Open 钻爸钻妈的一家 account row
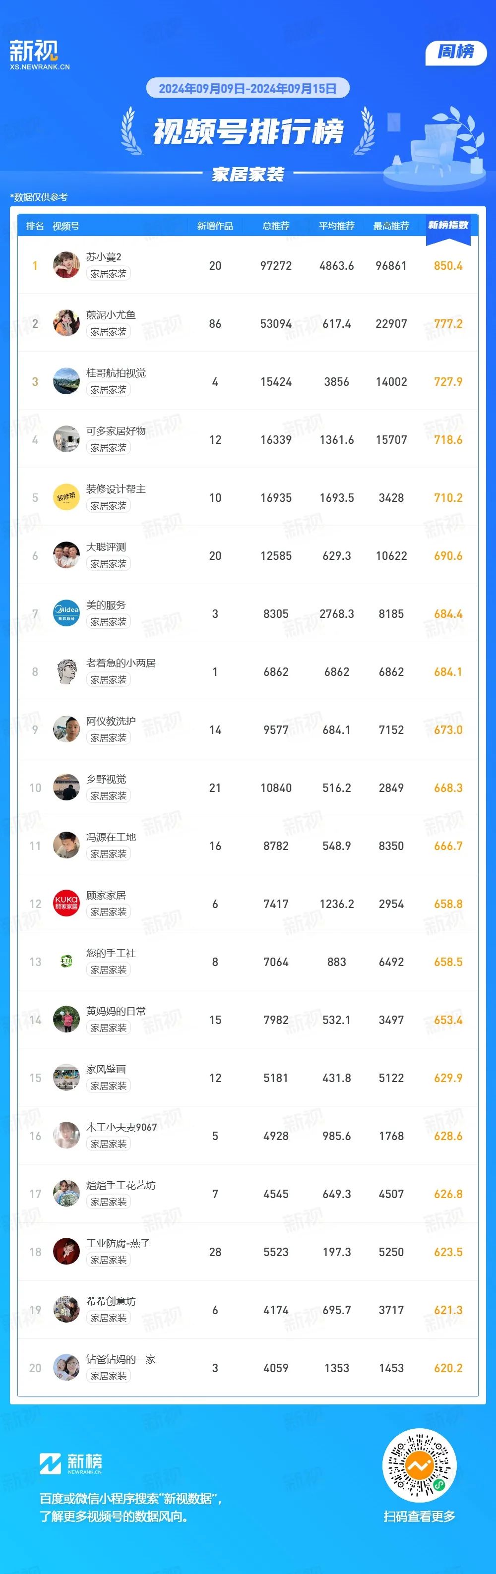 [248, 1368]
